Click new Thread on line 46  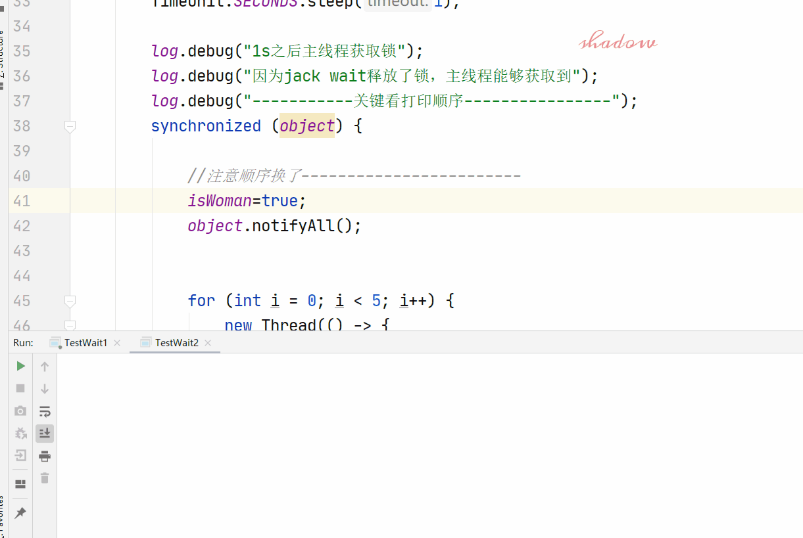tap(271, 325)
